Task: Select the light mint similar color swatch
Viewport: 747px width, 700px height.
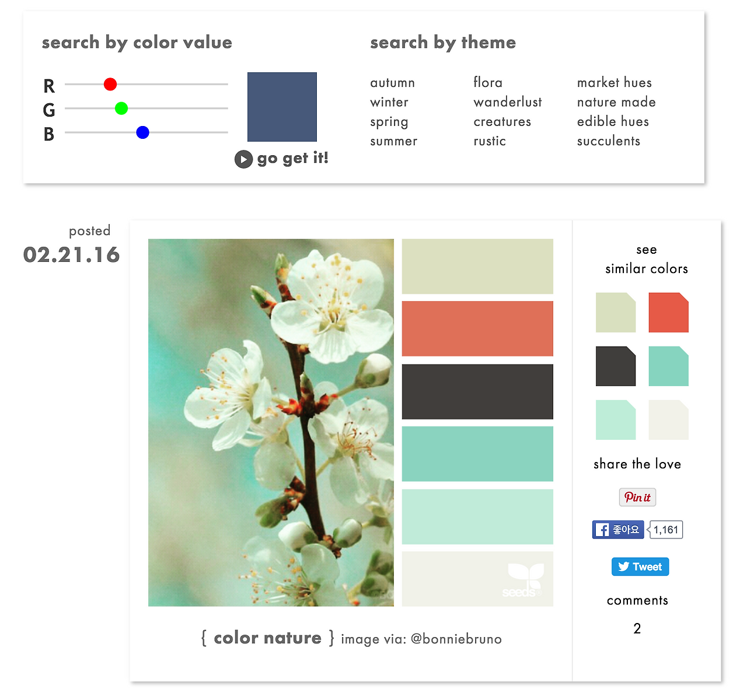Action: click(615, 420)
